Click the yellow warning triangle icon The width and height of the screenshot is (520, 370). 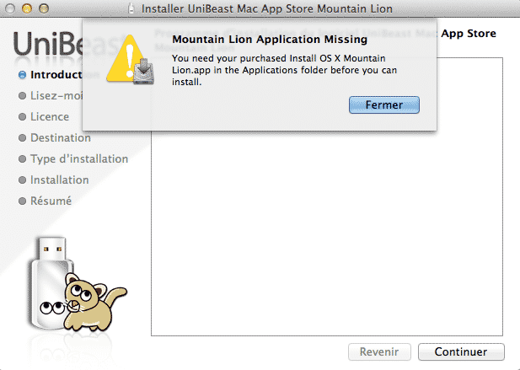click(x=126, y=59)
